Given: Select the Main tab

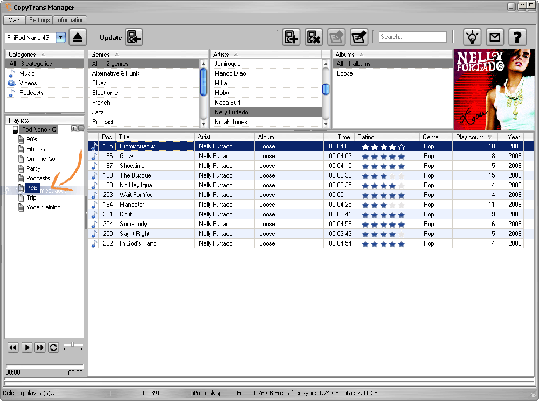Looking at the screenshot, I should (x=15, y=20).
